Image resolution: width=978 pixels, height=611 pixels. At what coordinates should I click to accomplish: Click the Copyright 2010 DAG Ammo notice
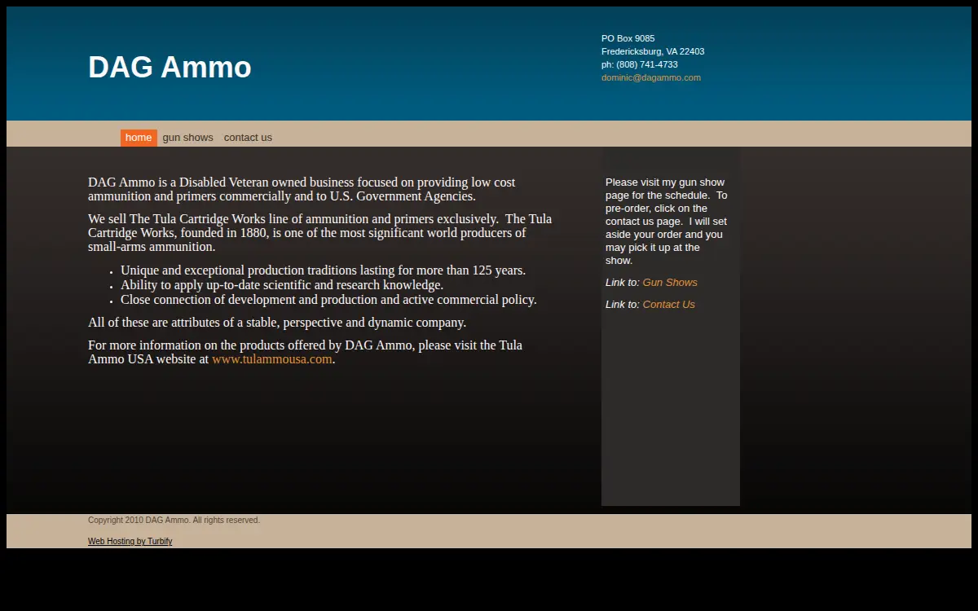[x=174, y=520]
